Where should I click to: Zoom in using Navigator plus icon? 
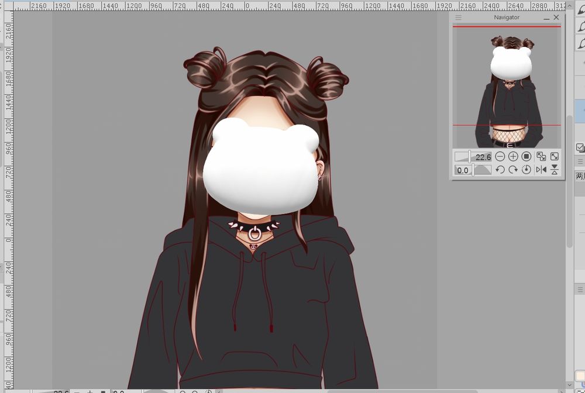513,157
